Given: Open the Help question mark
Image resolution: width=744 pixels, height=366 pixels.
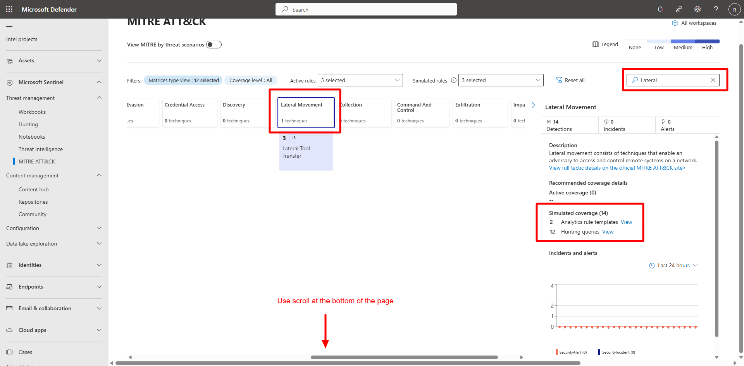Looking at the screenshot, I should pyautogui.click(x=716, y=9).
